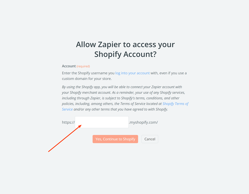Click the "Allow Zapier to access" heading
249x194 pixels.
(x=125, y=44)
